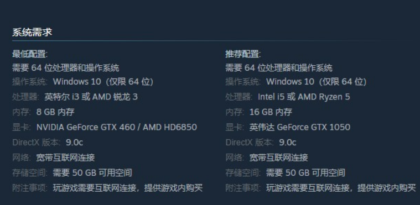This screenshot has height=205, width=420.
Task: Click the Intel i5 或 AMD Ryzen 5 text
Action: (304, 97)
